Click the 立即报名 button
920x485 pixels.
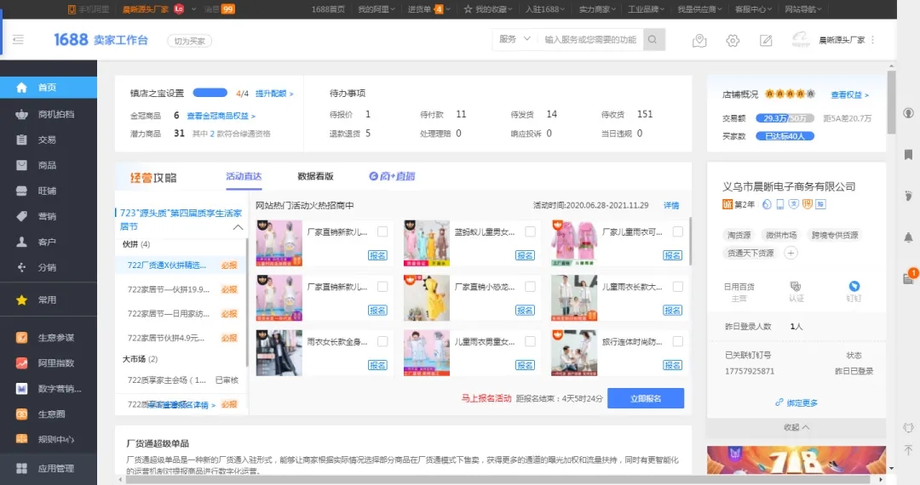pos(646,398)
